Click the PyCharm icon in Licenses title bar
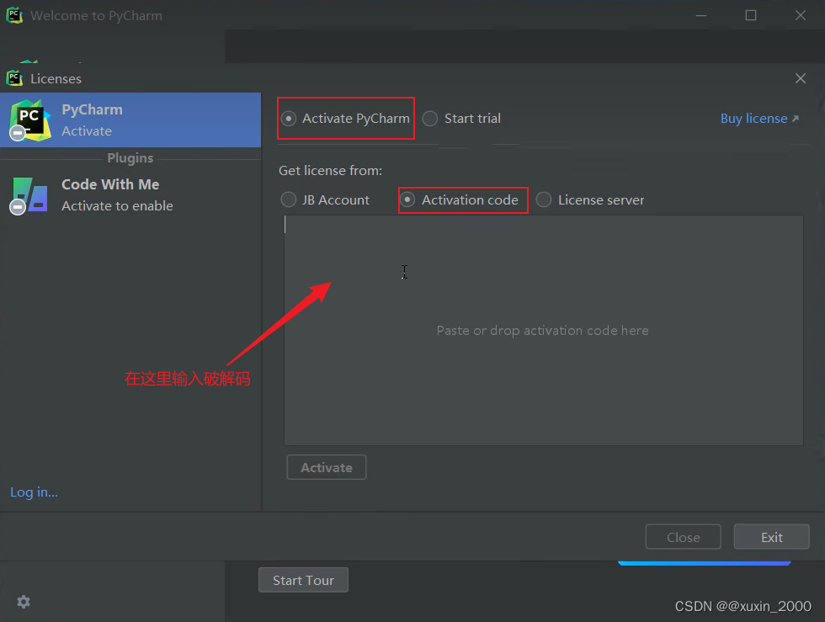 click(x=14, y=78)
